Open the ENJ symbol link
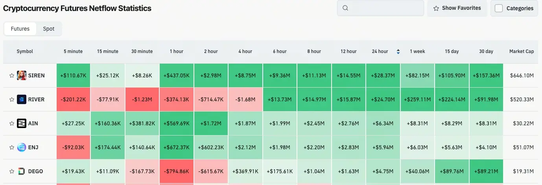 tap(33, 147)
